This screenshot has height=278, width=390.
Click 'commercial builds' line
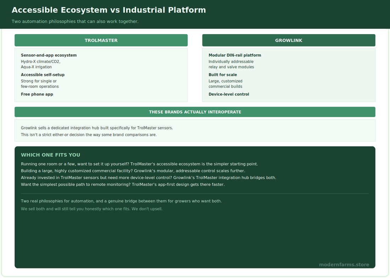225,87
